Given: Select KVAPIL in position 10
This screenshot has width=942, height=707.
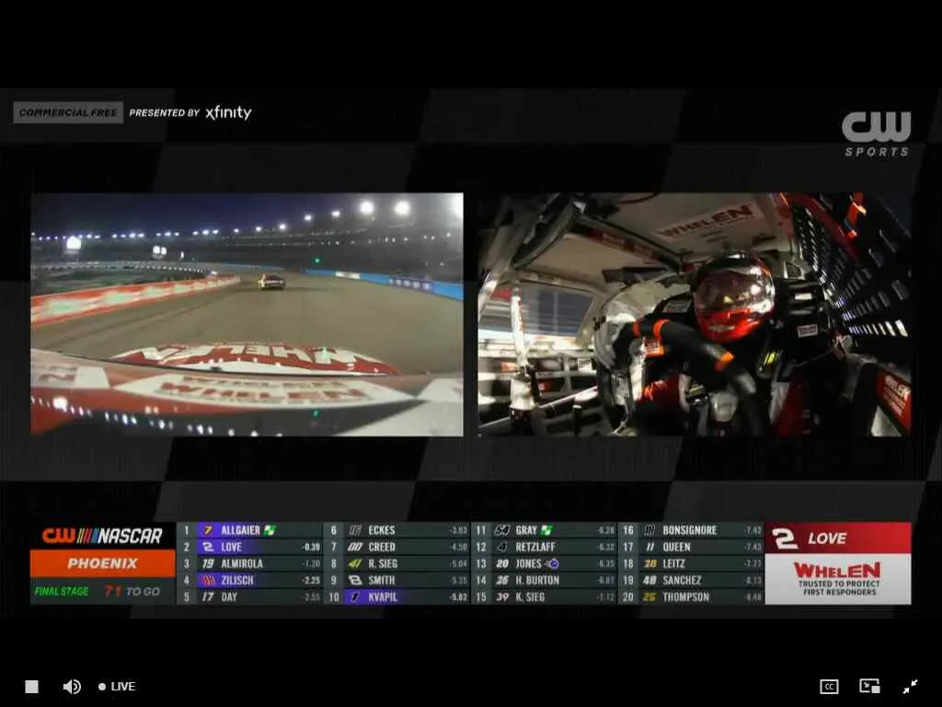Looking at the screenshot, I should (x=396, y=597).
